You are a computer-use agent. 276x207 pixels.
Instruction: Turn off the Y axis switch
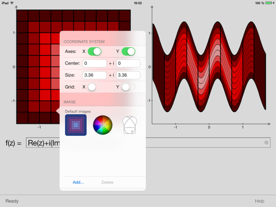click(128, 52)
